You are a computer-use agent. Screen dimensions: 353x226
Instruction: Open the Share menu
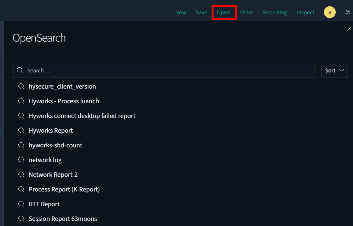(x=246, y=12)
